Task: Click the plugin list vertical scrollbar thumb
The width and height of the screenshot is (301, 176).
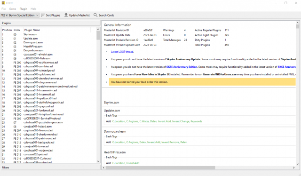Action: click(98, 35)
